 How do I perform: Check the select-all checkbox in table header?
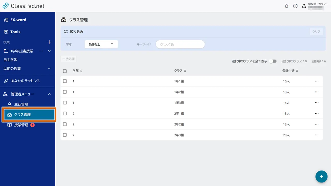[65, 71]
